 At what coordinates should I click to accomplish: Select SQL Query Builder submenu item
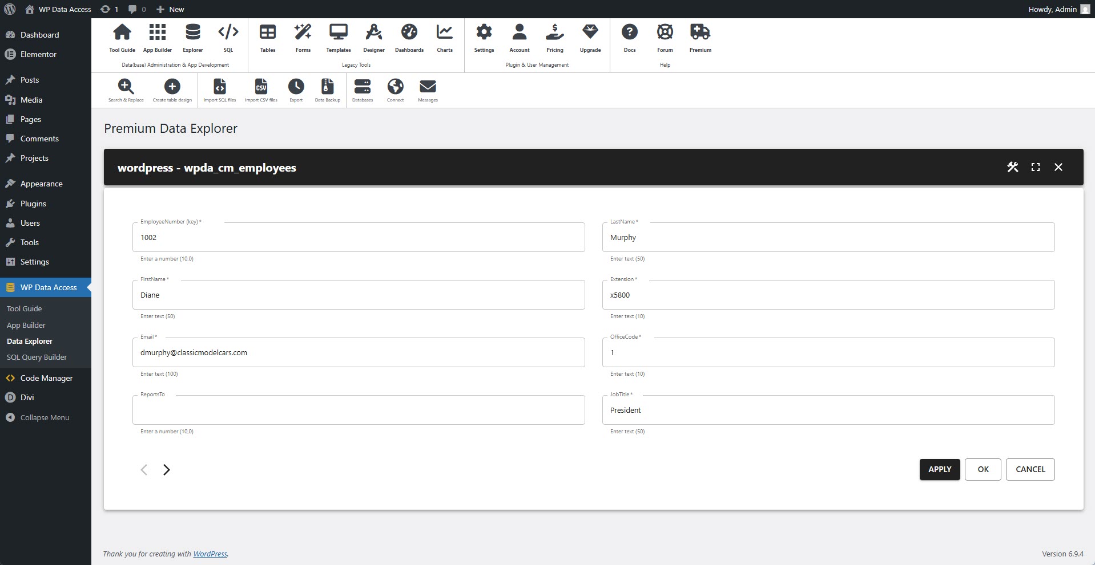tap(37, 357)
